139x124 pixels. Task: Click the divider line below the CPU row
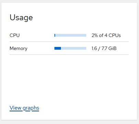click(x=69, y=42)
